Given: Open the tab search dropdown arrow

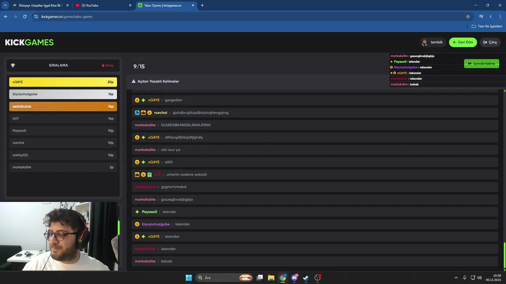Looking at the screenshot, I should click(x=5, y=5).
